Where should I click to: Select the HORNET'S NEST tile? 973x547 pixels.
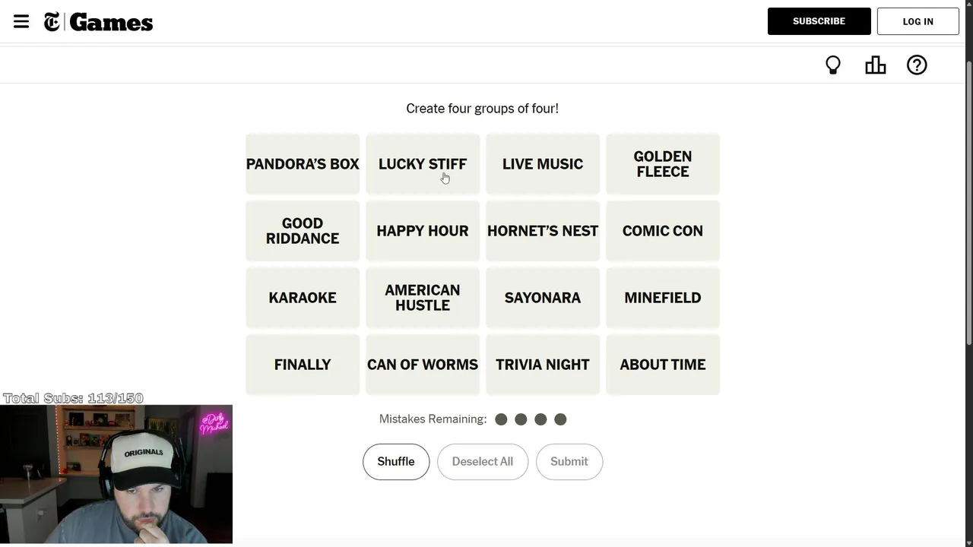click(x=543, y=231)
